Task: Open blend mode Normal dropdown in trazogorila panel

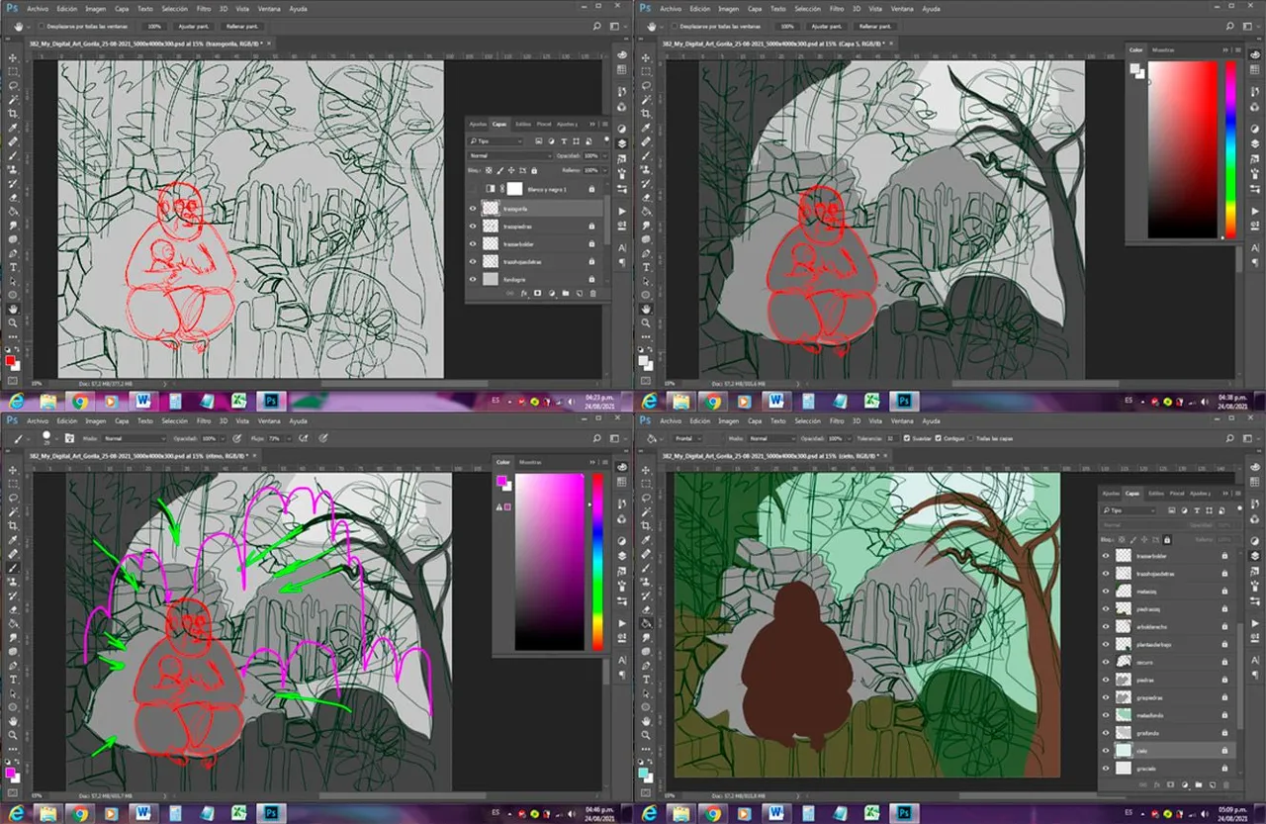Action: pos(510,156)
